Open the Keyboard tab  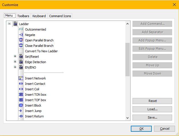coord(39,16)
